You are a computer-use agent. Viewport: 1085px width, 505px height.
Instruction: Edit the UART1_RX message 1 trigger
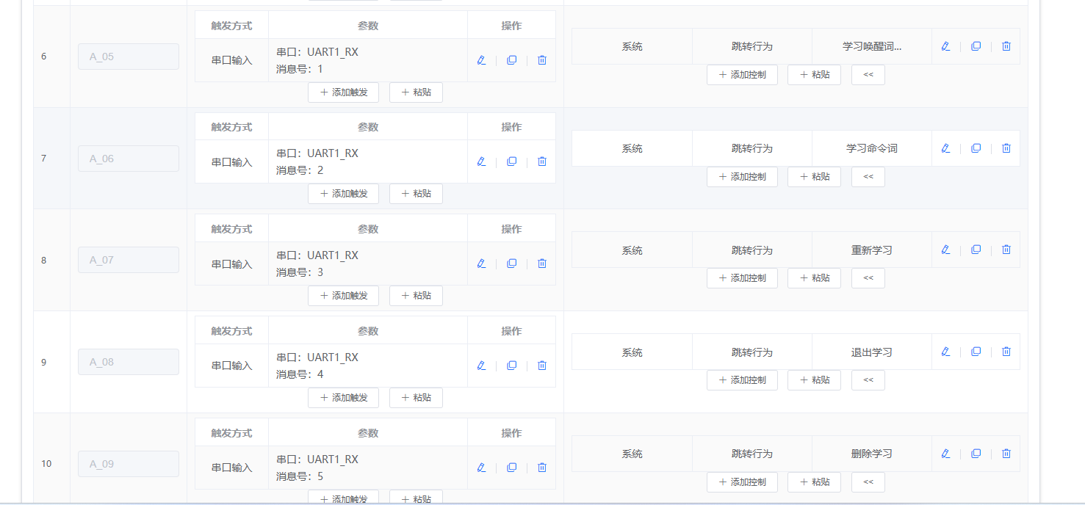(481, 59)
